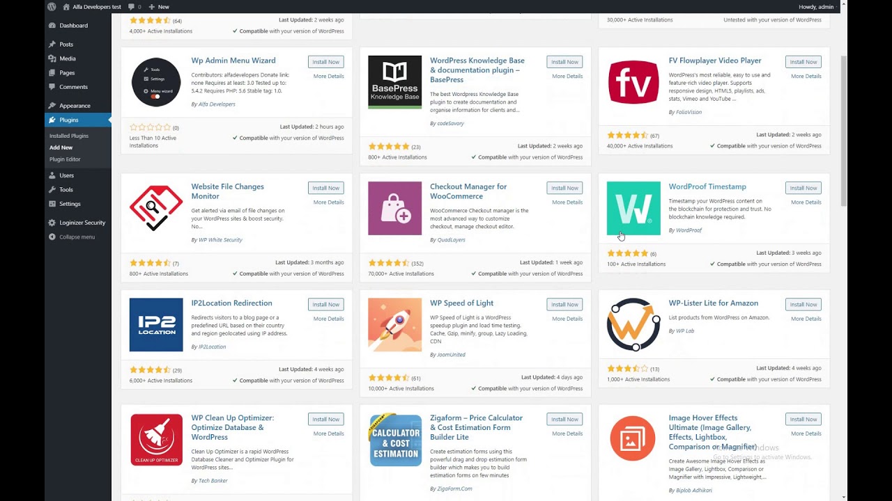The width and height of the screenshot is (892, 501).
Task: Open the Howdy, admin account menu
Action: tap(816, 7)
